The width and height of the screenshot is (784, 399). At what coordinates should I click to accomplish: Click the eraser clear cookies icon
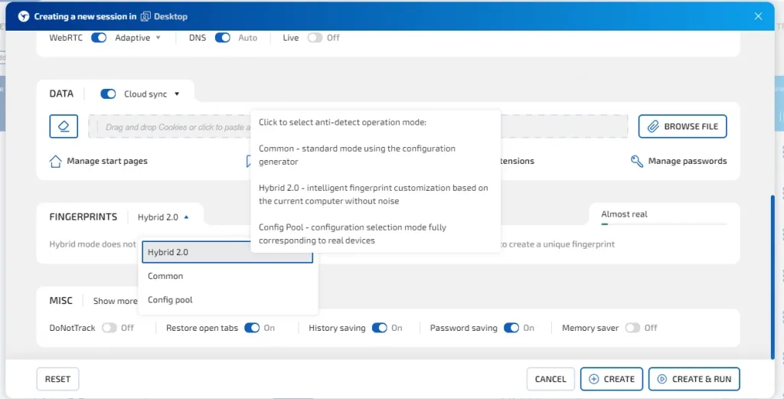(64, 126)
